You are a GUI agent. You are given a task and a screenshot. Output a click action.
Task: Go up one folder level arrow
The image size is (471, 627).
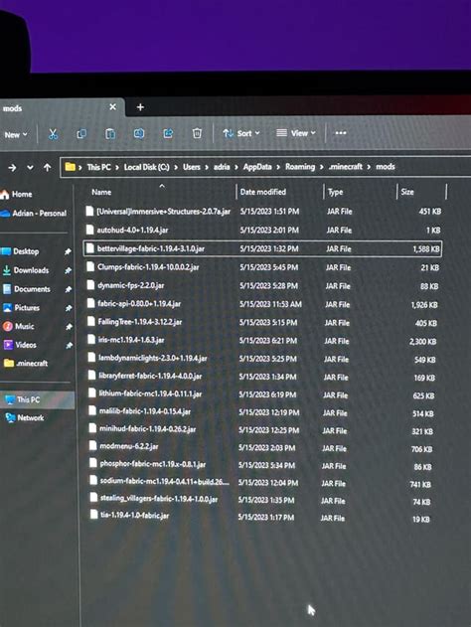pyautogui.click(x=47, y=168)
